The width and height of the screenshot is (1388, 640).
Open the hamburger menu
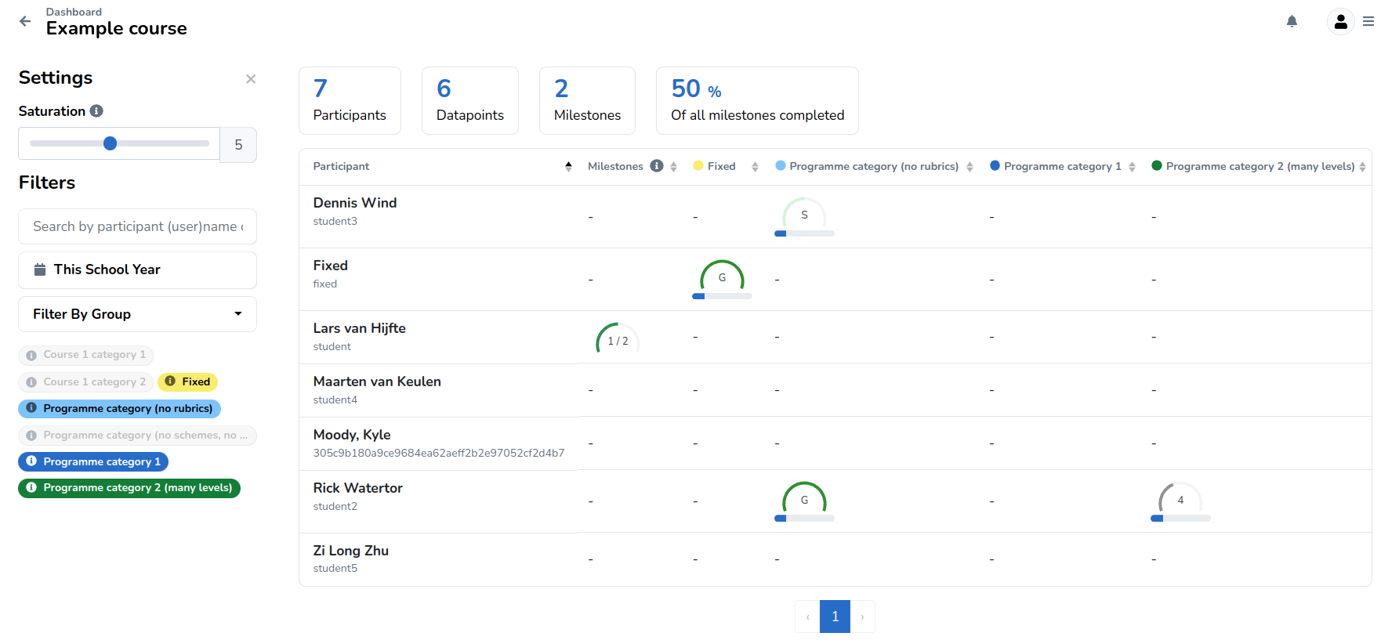coord(1368,21)
